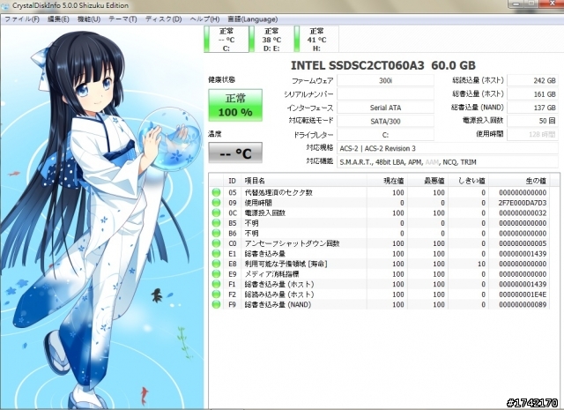This screenshot has height=410, width=564.
Task: Click the power on hours value 128 時間
Action: [532, 135]
